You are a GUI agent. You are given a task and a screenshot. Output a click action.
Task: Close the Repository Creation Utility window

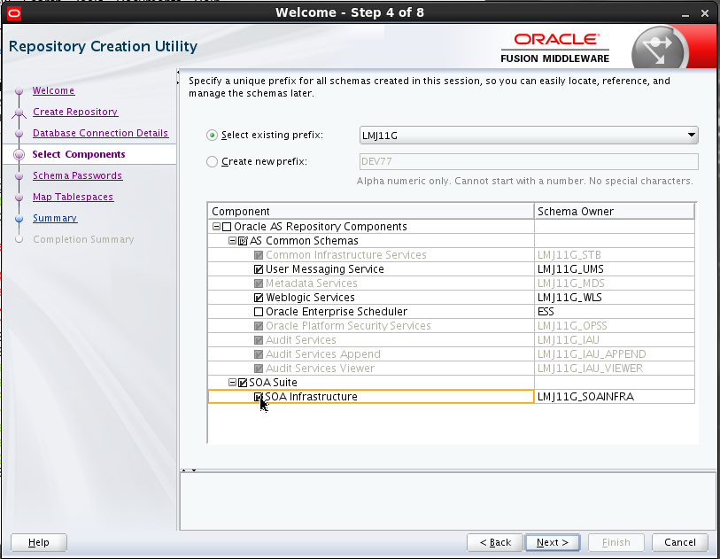click(x=705, y=14)
